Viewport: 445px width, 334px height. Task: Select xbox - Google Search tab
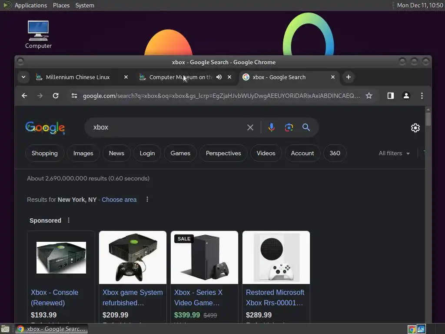point(288,77)
